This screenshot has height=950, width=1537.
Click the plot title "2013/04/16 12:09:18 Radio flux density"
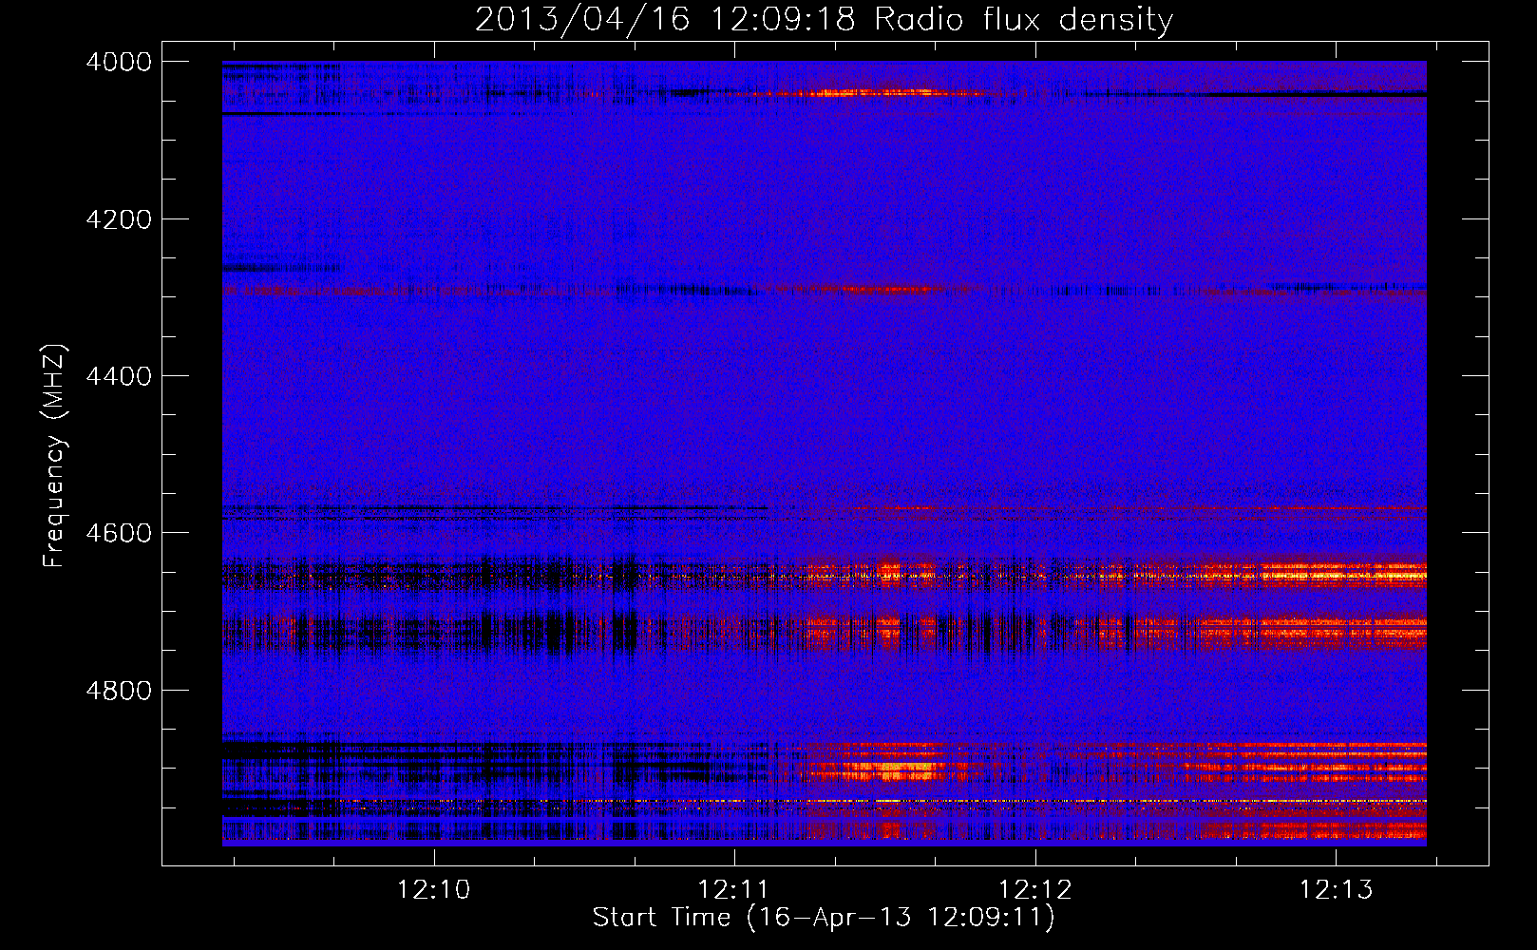point(824,19)
